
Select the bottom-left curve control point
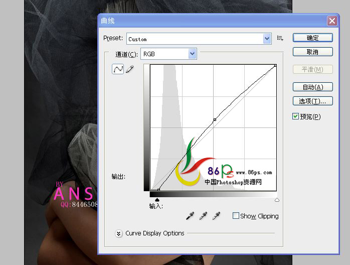click(x=158, y=190)
